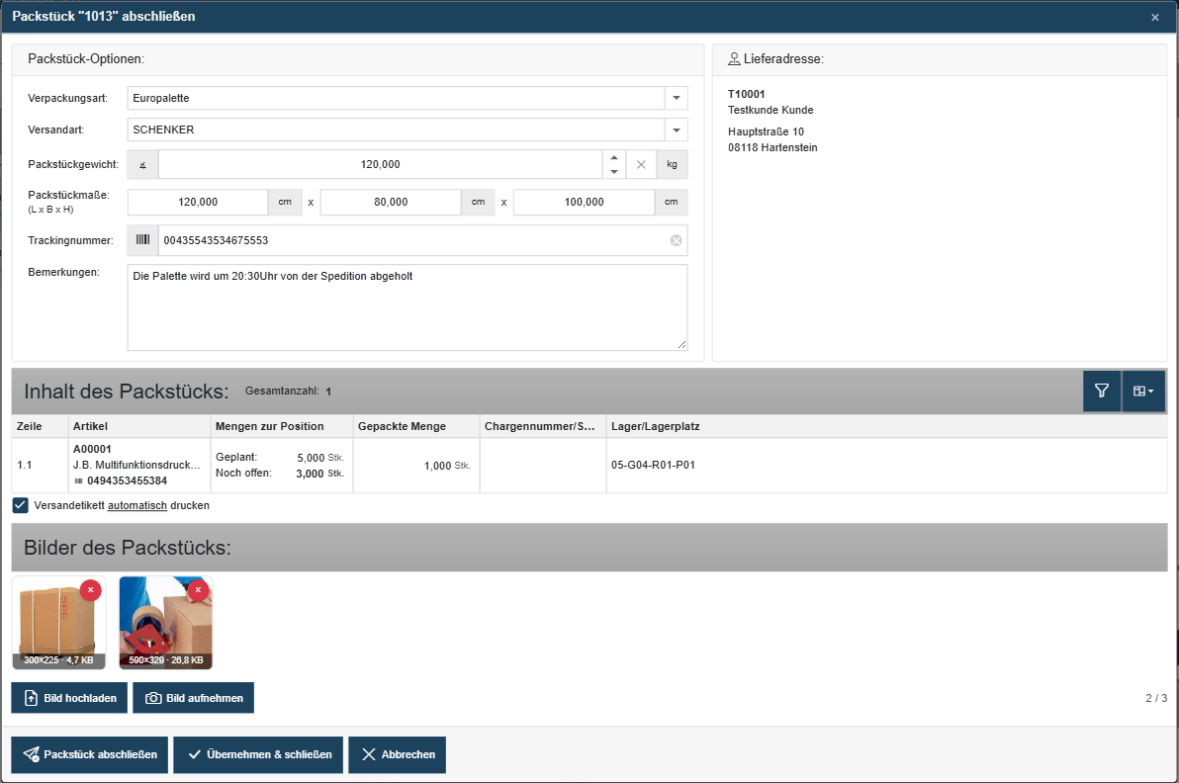The image size is (1179, 783).
Task: Click into the Bemerkungen text area
Action: pos(408,307)
